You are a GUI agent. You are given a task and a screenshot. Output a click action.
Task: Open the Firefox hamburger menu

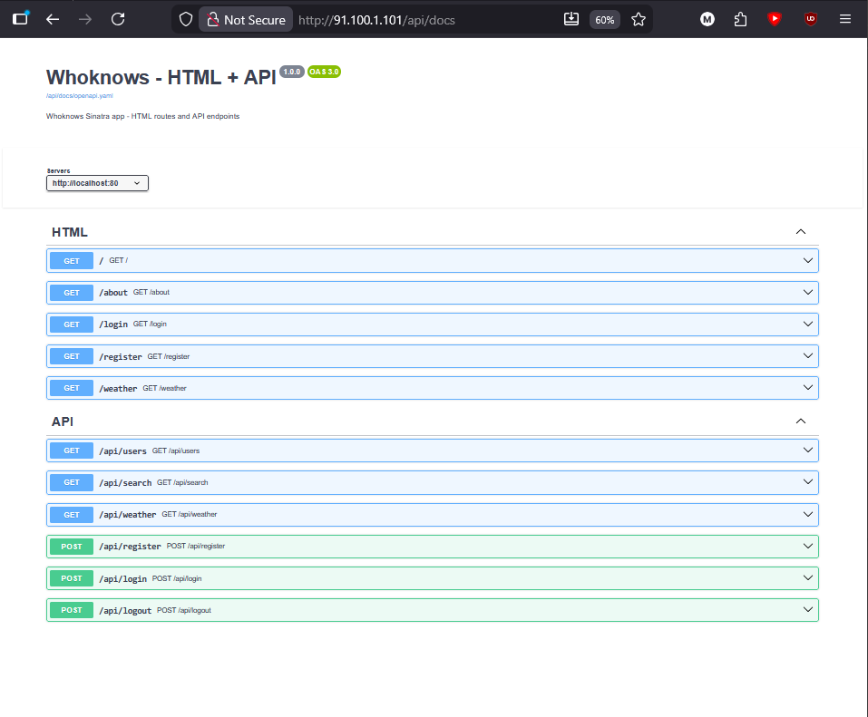pyautogui.click(x=844, y=19)
